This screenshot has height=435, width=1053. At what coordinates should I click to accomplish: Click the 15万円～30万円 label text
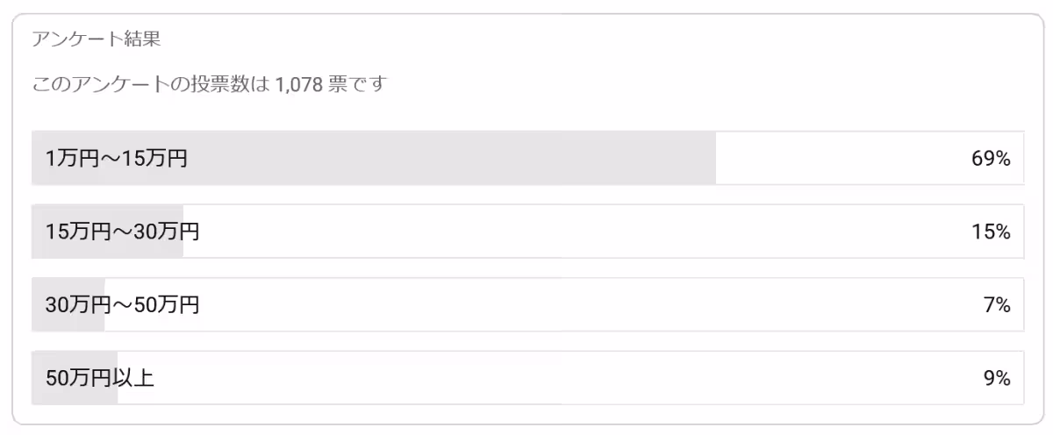coord(122,232)
